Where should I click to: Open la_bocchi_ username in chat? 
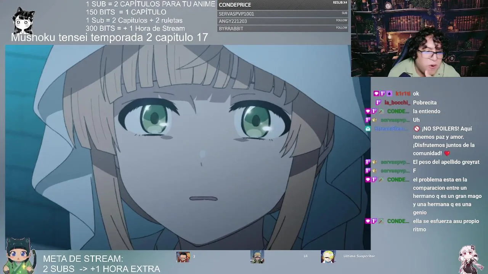coord(397,103)
